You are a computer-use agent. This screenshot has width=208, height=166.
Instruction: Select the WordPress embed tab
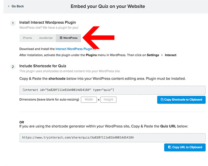click(68, 38)
